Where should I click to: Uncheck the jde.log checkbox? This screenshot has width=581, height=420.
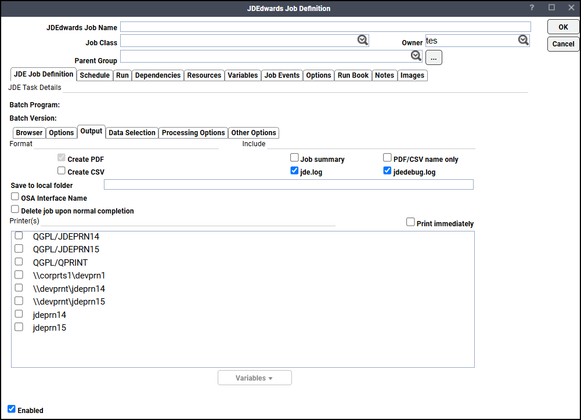[294, 171]
